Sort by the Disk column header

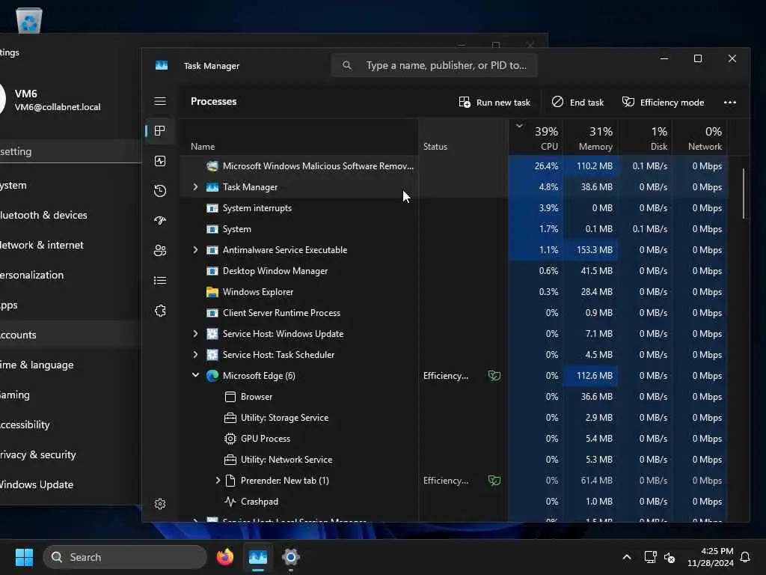(645, 138)
